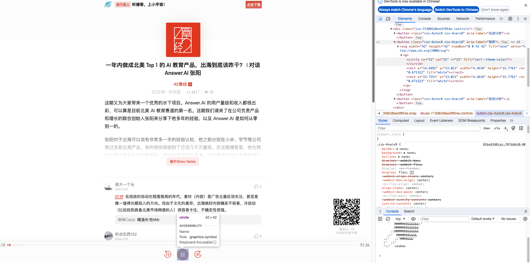Image resolution: width=530 pixels, height=263 pixels.
Task: Show more style pane tabs
Action: [x=511, y=121]
